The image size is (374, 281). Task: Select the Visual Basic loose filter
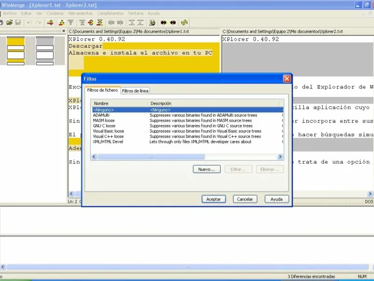click(x=187, y=131)
